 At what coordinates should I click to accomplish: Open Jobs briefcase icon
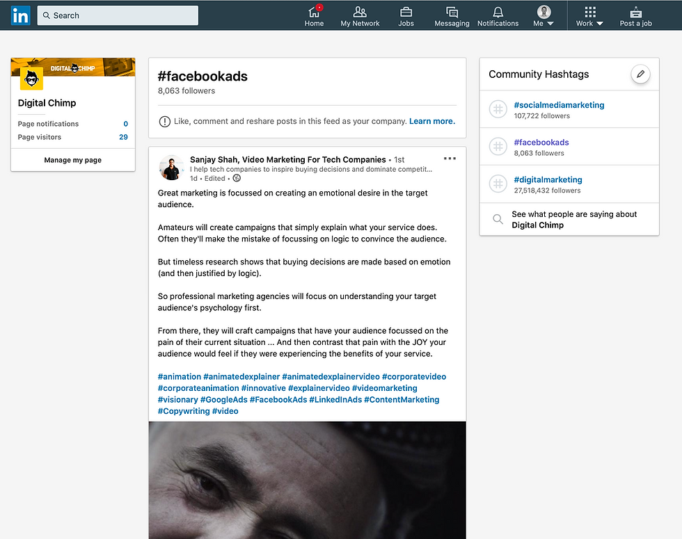[x=406, y=12]
